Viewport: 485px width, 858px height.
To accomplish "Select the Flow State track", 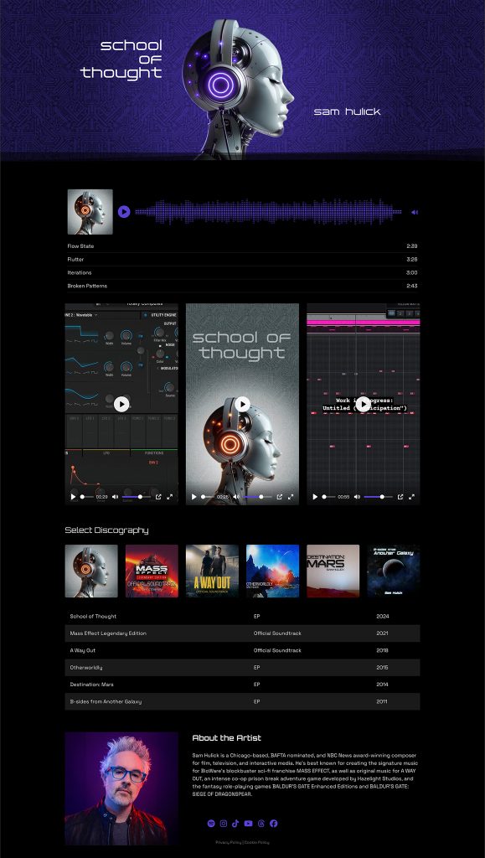I will point(242,246).
